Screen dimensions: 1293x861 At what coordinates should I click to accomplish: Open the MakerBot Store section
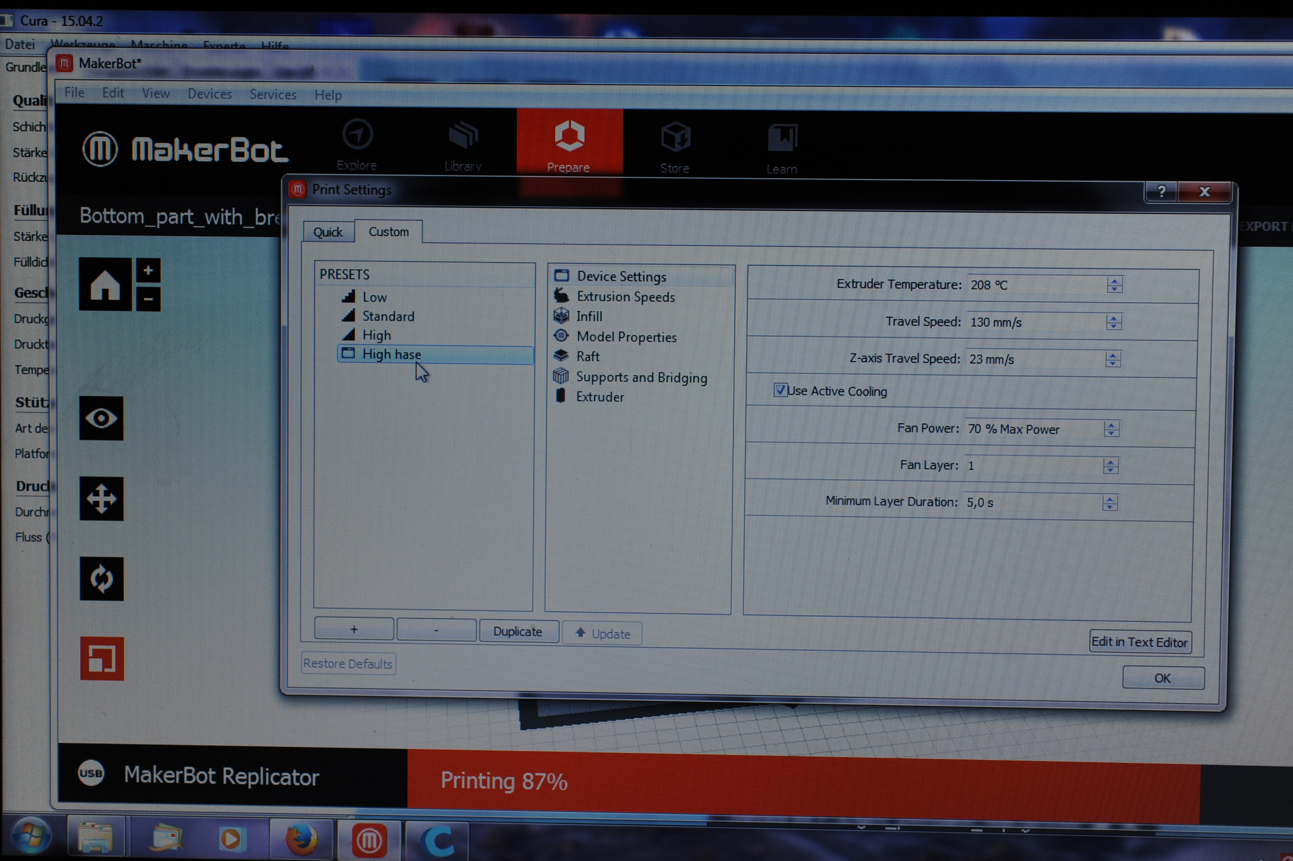click(675, 148)
